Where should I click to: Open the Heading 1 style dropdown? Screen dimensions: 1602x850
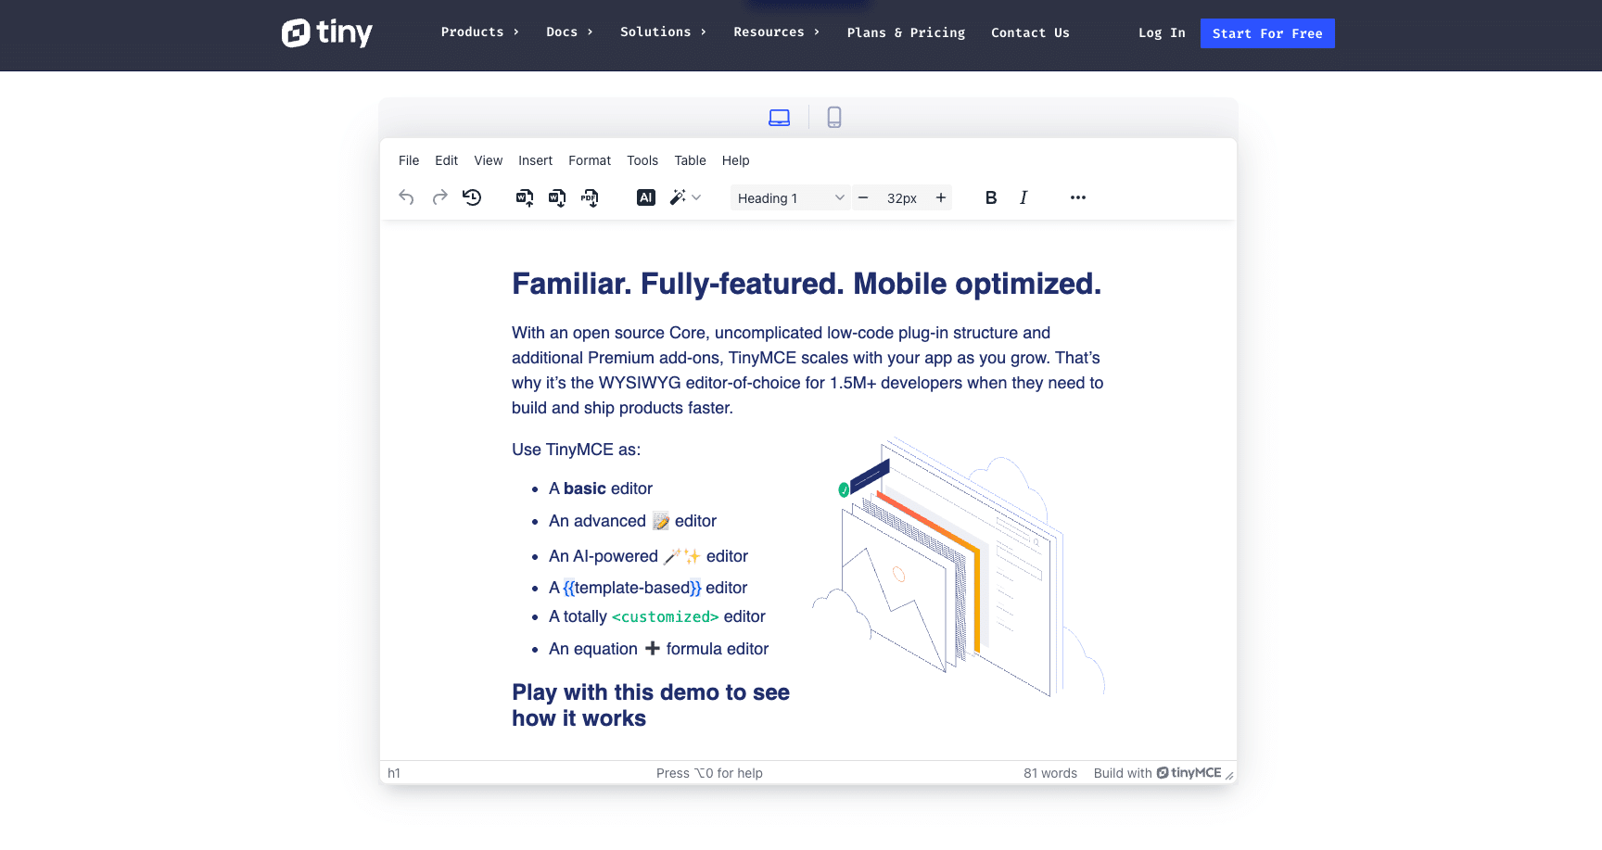[x=789, y=197]
